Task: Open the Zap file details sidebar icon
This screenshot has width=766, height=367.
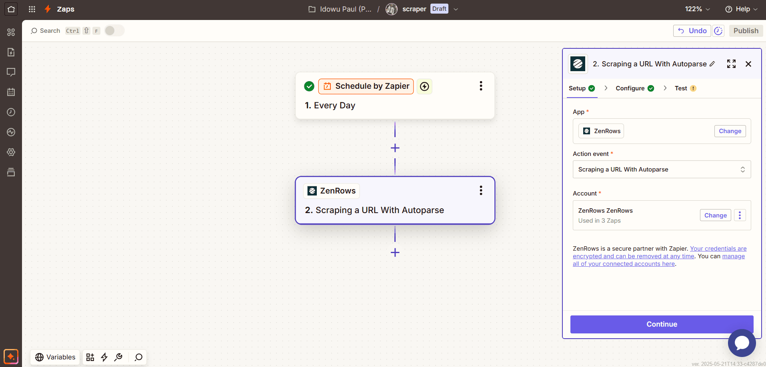Action: (11, 52)
